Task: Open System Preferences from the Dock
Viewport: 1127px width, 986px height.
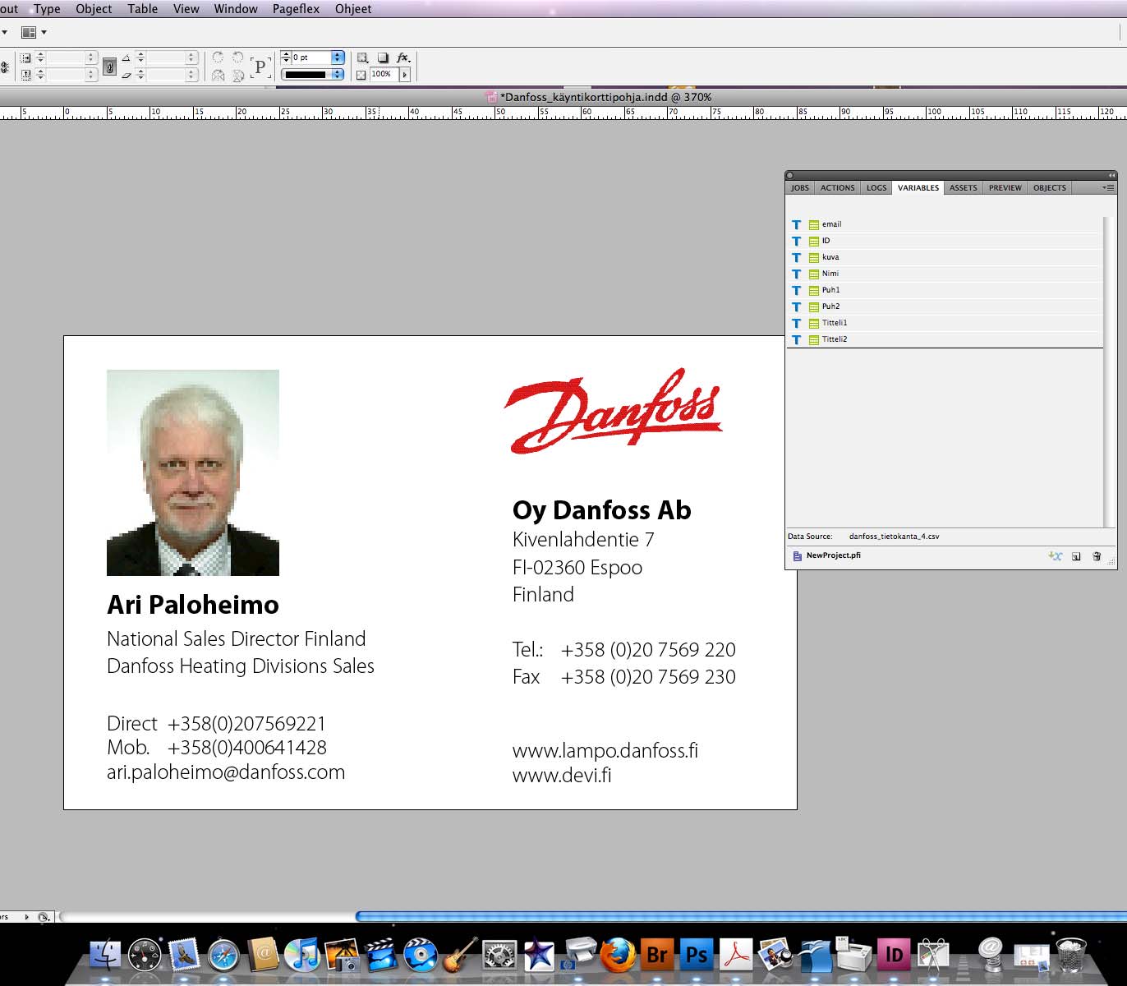Action: pyautogui.click(x=499, y=956)
